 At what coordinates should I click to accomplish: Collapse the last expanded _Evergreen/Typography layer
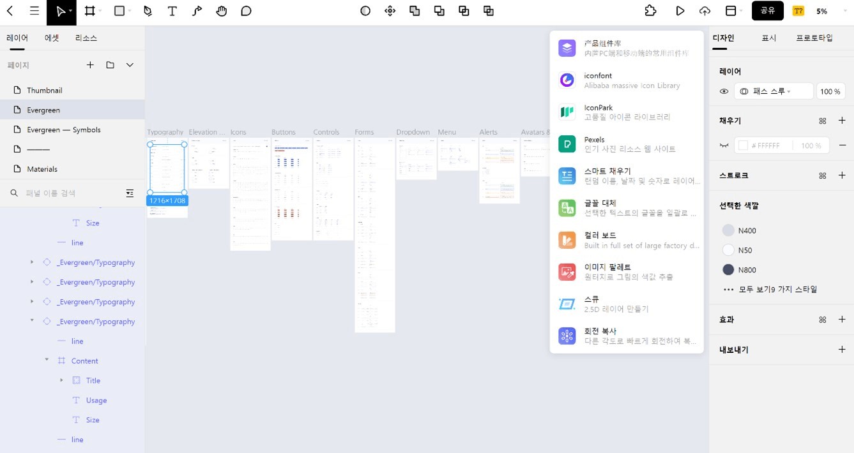click(x=32, y=321)
